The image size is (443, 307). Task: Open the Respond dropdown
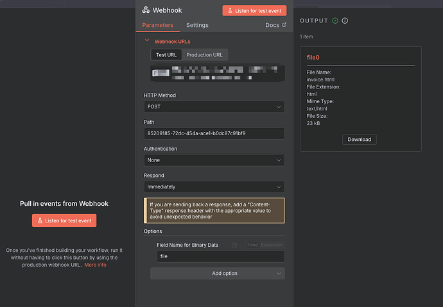[214, 187]
